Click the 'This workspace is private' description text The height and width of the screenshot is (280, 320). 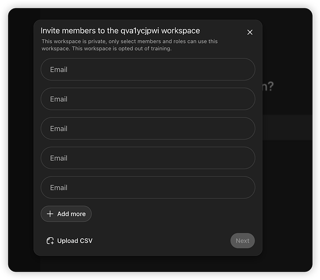pos(130,45)
